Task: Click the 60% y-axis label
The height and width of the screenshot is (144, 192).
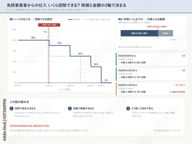Action: 15,51
